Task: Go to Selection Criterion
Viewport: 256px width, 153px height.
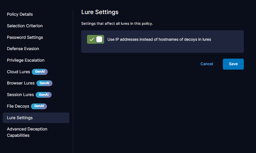Action: click(x=25, y=26)
